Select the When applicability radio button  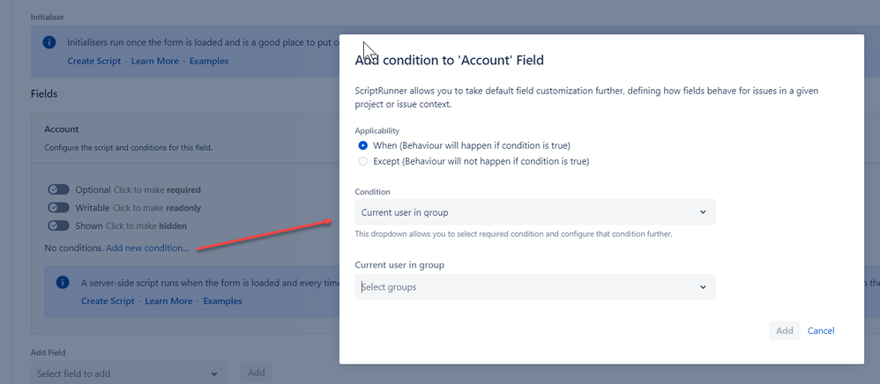click(x=363, y=145)
